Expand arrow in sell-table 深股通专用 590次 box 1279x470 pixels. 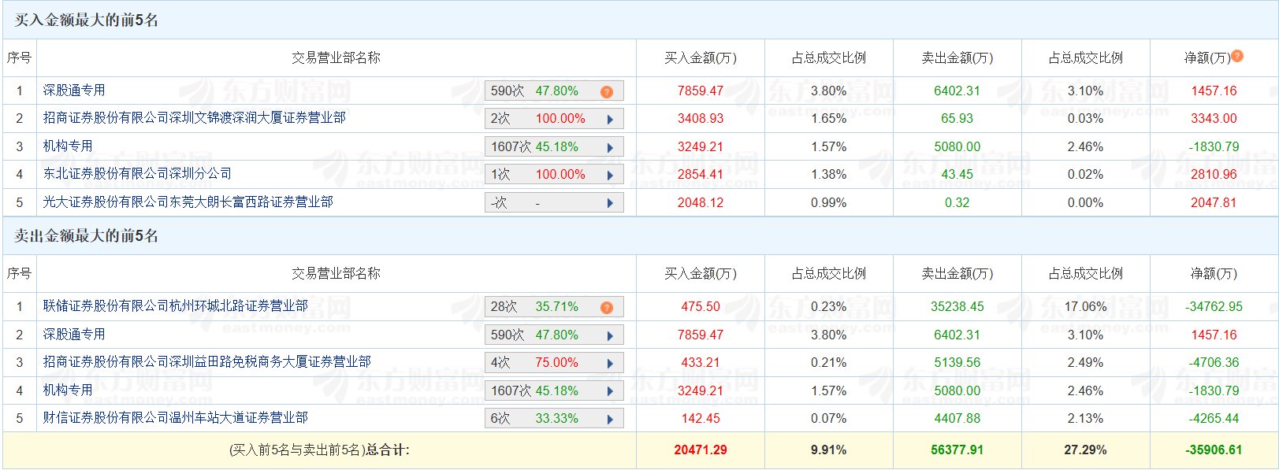[x=610, y=335]
